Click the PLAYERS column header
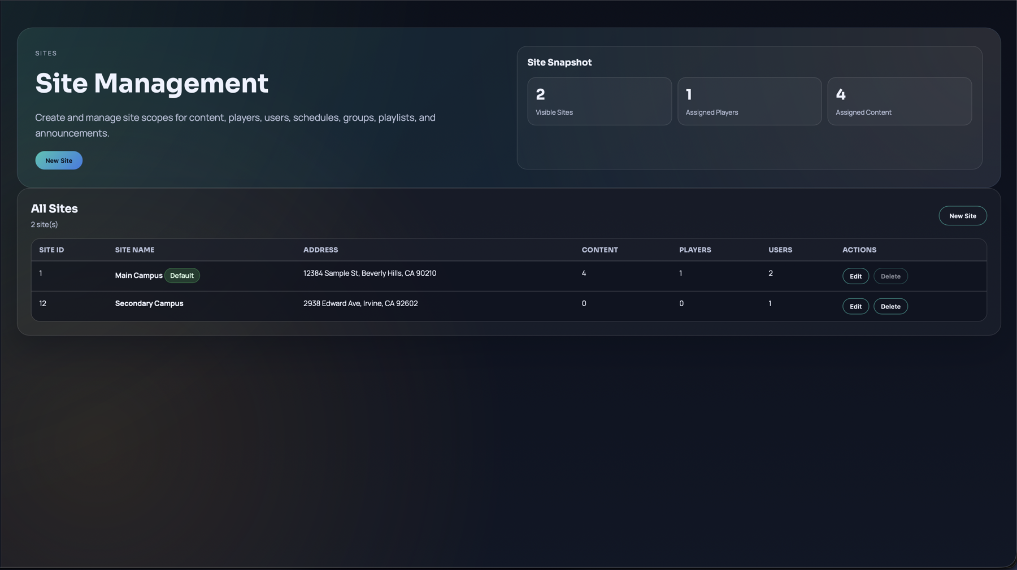The height and width of the screenshot is (570, 1017). [x=695, y=249]
